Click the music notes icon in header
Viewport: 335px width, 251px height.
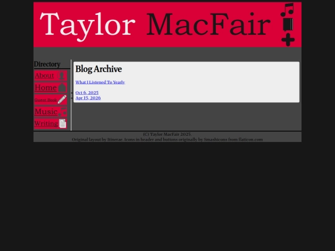click(x=287, y=9)
